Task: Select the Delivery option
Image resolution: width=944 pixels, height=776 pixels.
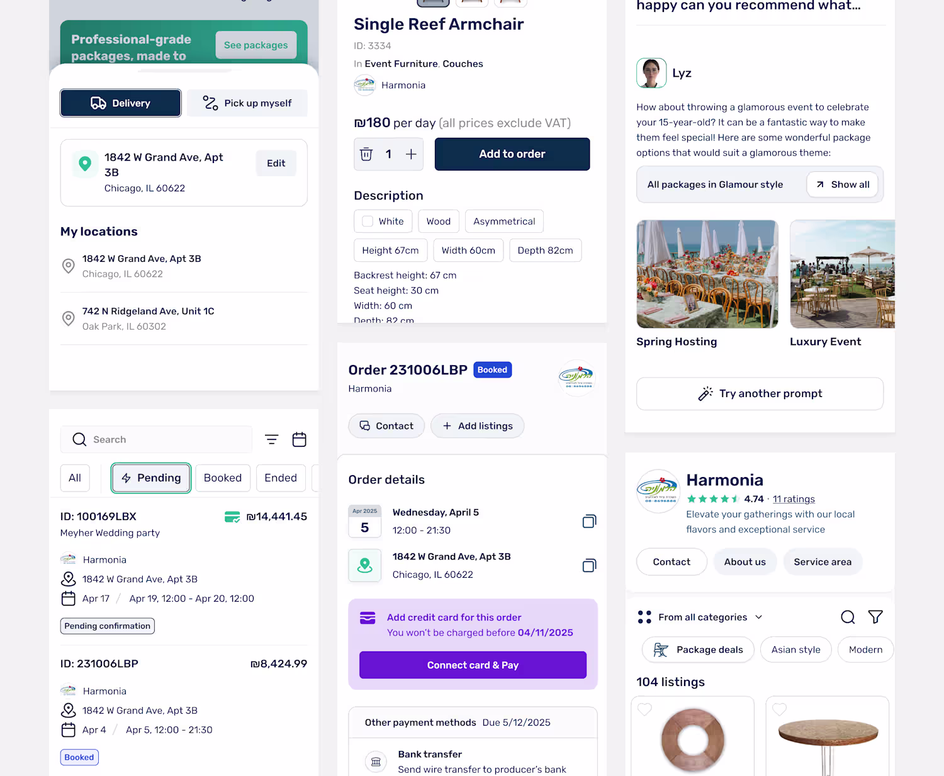Action: coord(121,103)
